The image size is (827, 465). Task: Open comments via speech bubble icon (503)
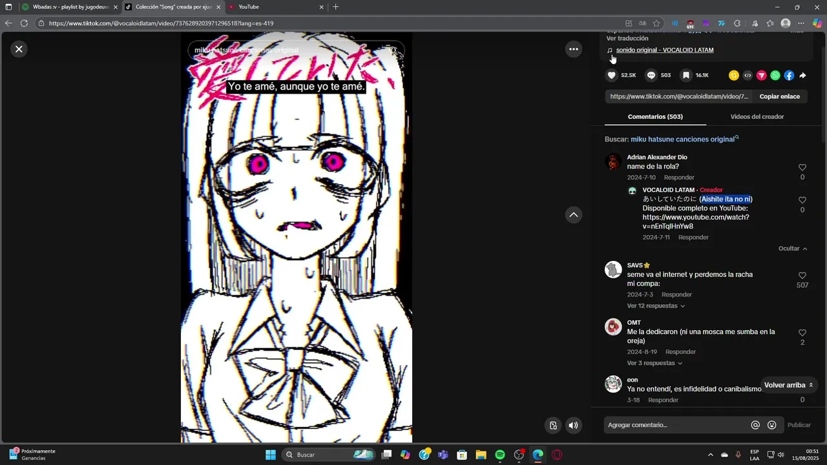click(651, 76)
